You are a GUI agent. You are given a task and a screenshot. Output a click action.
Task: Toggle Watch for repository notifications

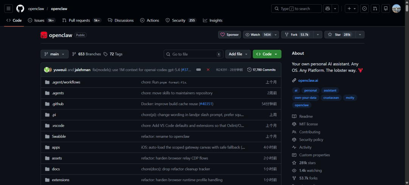(x=258, y=34)
